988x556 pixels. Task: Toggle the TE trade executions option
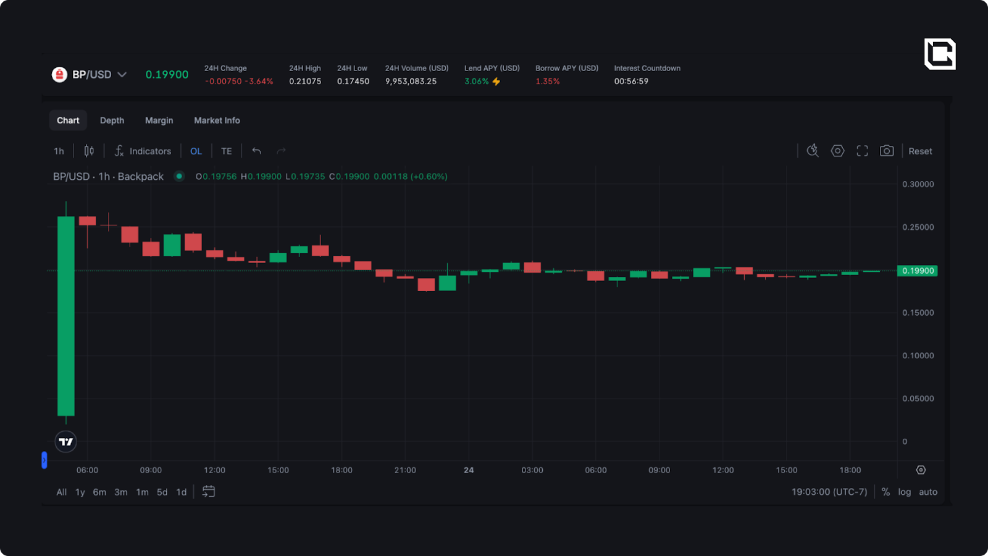[x=227, y=151]
